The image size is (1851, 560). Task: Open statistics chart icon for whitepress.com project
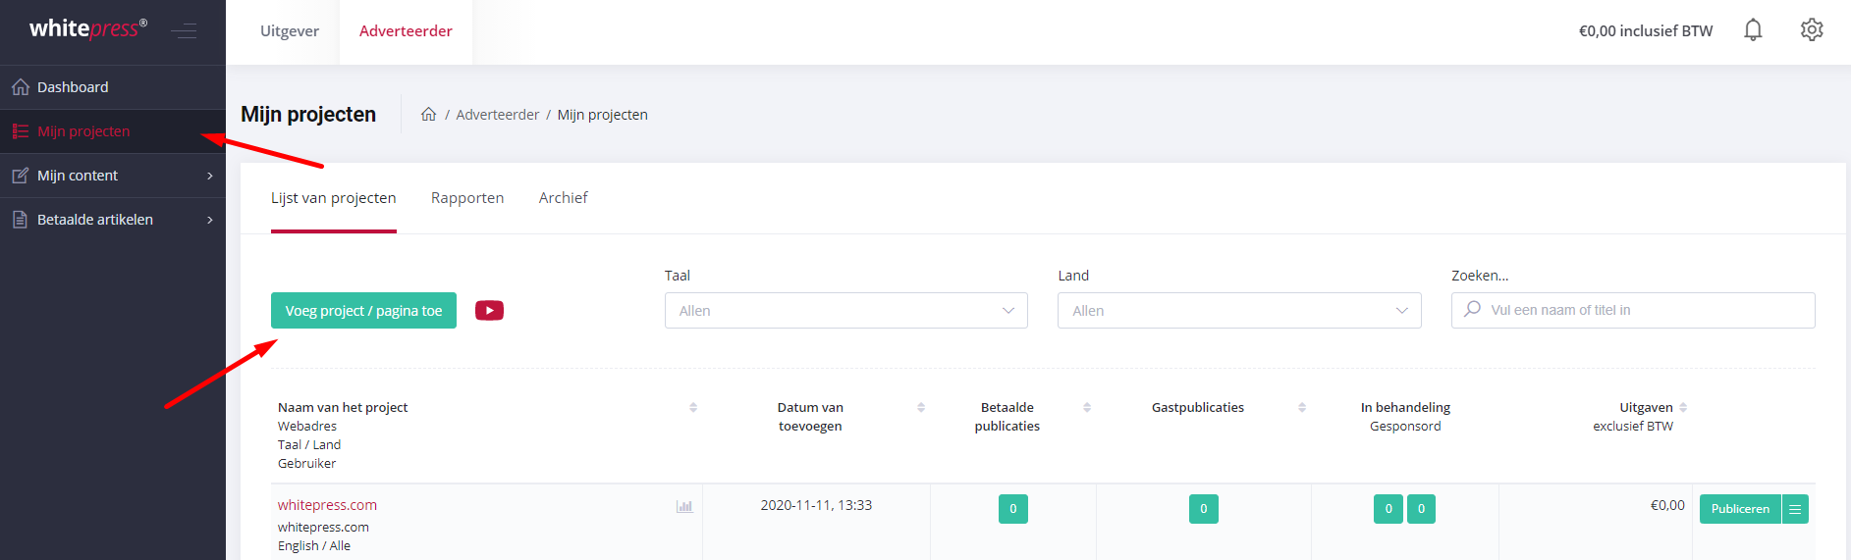(x=684, y=506)
